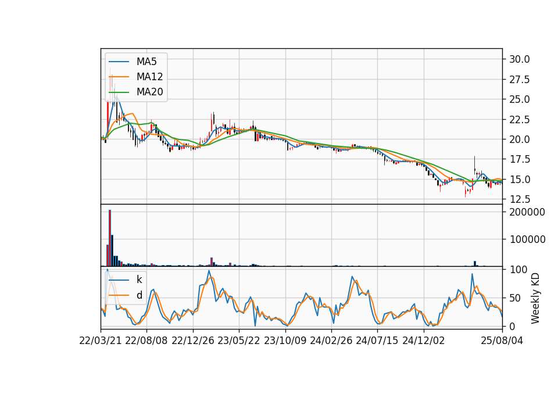Screen dimensions: 558x401
Task: Click the 25.0 price axis label
Action: (x=519, y=99)
